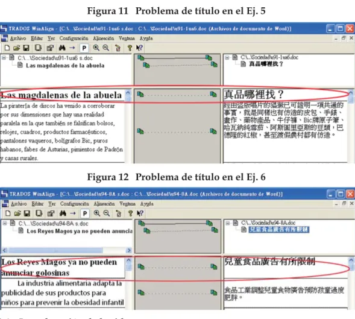Open Ayuda menu in u94-8A window
The height and width of the screenshot is (319, 355).
(146, 204)
